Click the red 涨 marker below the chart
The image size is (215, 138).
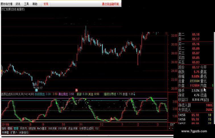coord(77,90)
